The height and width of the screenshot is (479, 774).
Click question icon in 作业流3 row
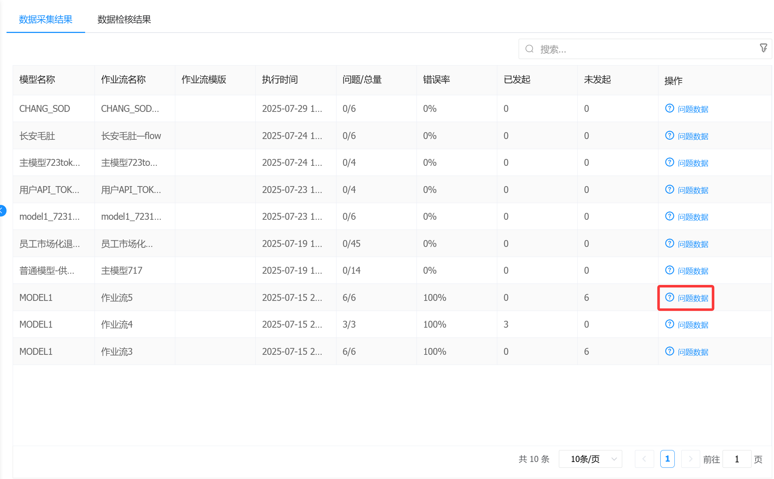tap(669, 351)
